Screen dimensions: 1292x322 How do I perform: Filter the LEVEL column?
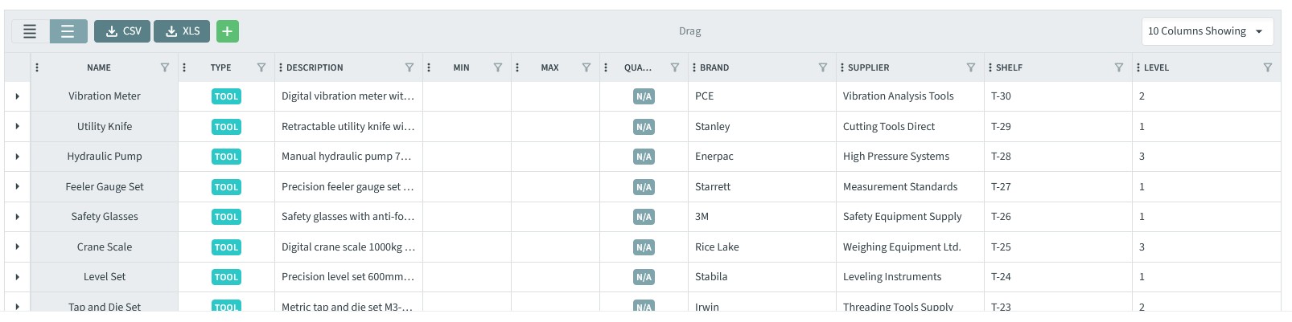(x=1268, y=67)
